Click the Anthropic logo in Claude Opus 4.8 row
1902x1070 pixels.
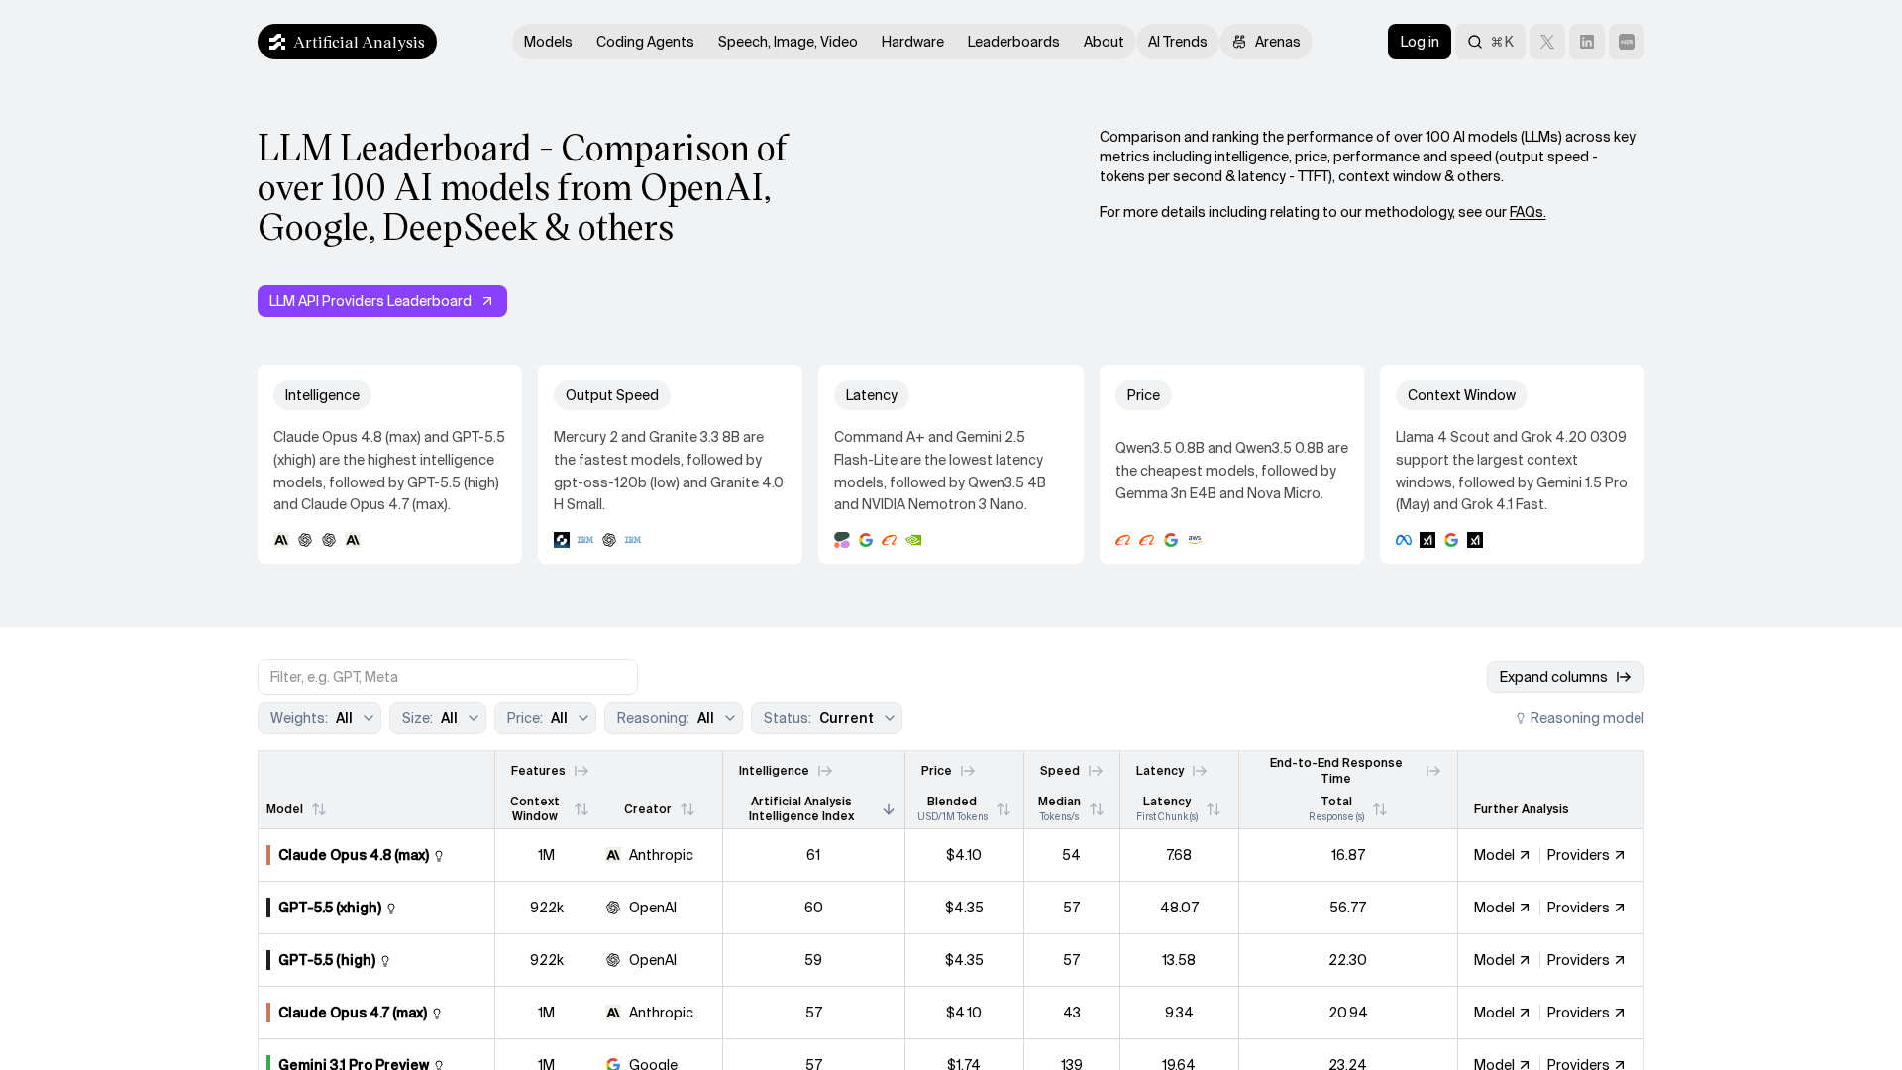(x=613, y=855)
